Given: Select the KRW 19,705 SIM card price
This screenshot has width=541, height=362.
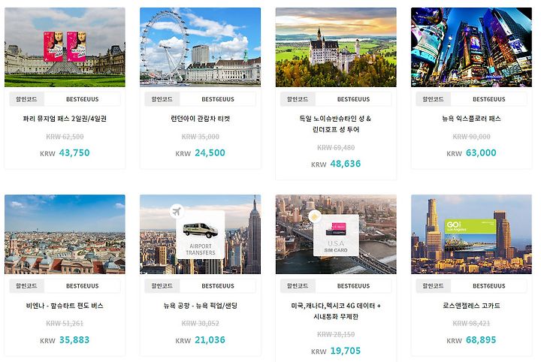Looking at the screenshot, I should [336, 351].
